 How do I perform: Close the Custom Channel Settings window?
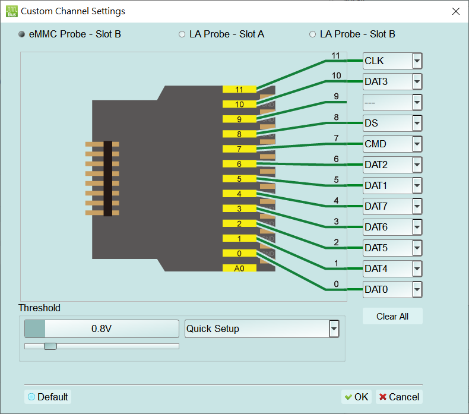point(455,11)
